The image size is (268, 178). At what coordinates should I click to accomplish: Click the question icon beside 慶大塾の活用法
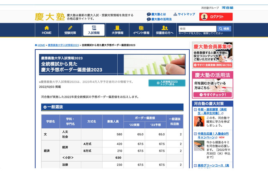(149, 19)
